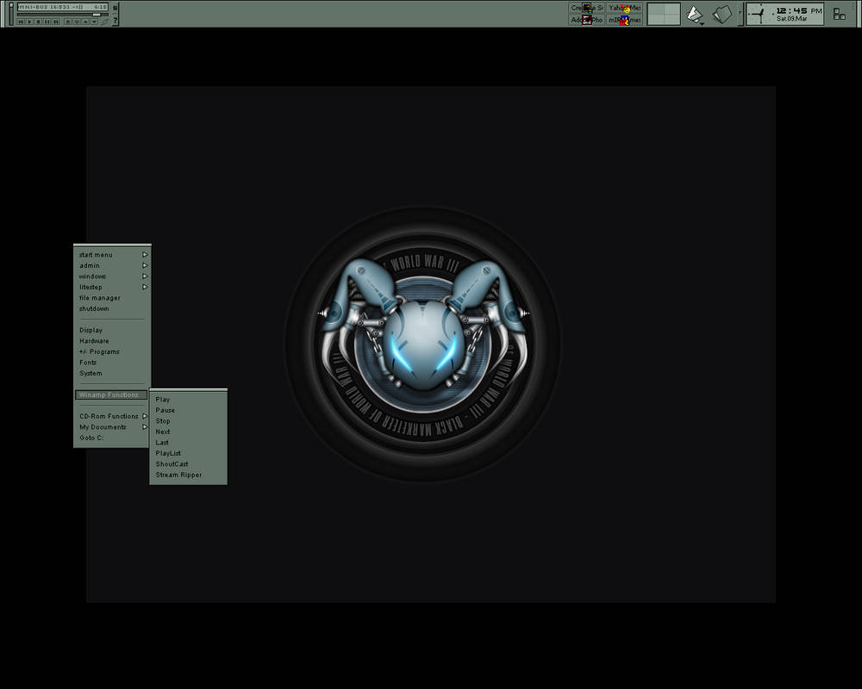Click the folder icon in the tray area
The height and width of the screenshot is (689, 862).
(x=722, y=13)
